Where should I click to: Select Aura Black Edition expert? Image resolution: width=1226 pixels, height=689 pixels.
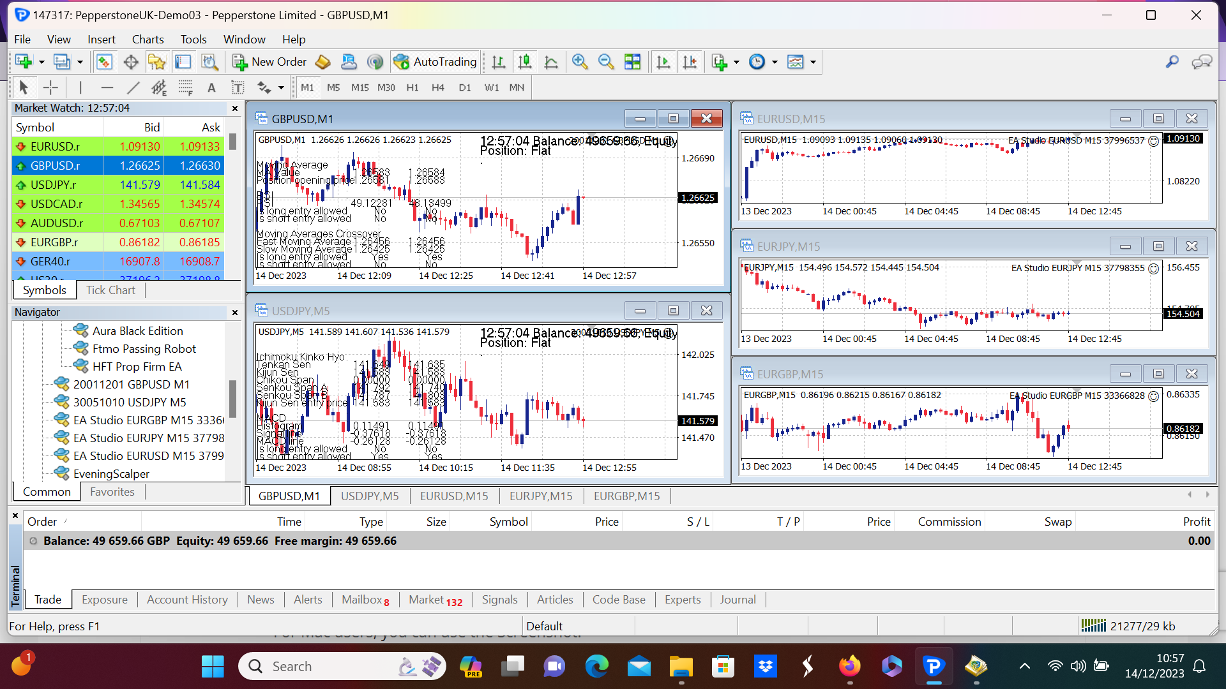(137, 331)
